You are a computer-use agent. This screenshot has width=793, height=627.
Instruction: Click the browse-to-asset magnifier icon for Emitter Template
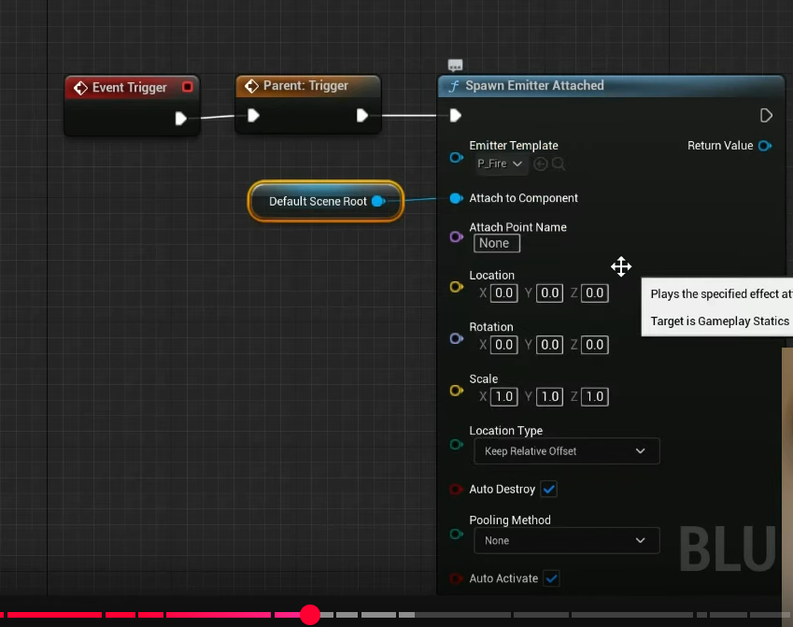(559, 164)
